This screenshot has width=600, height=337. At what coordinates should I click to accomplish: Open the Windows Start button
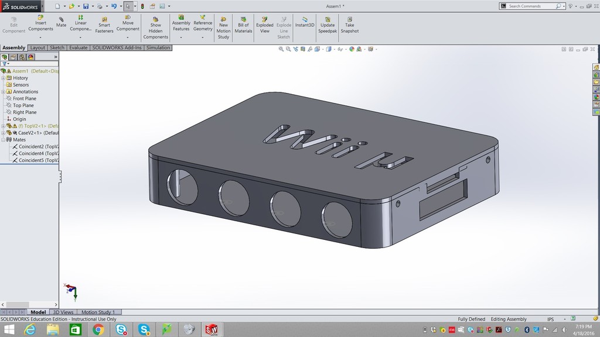click(x=8, y=329)
